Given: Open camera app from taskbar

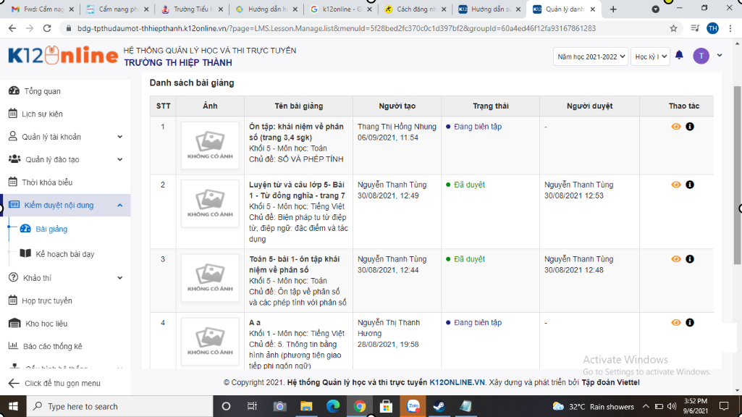Looking at the screenshot, I should click(279, 406).
